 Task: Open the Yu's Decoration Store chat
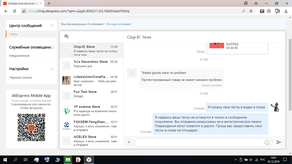[91, 65]
